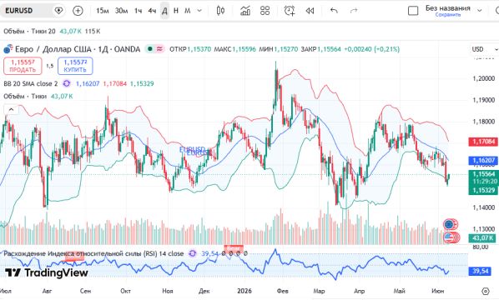Click the green market status dot icon
Screen dimensions: 499x300
click(150, 49)
